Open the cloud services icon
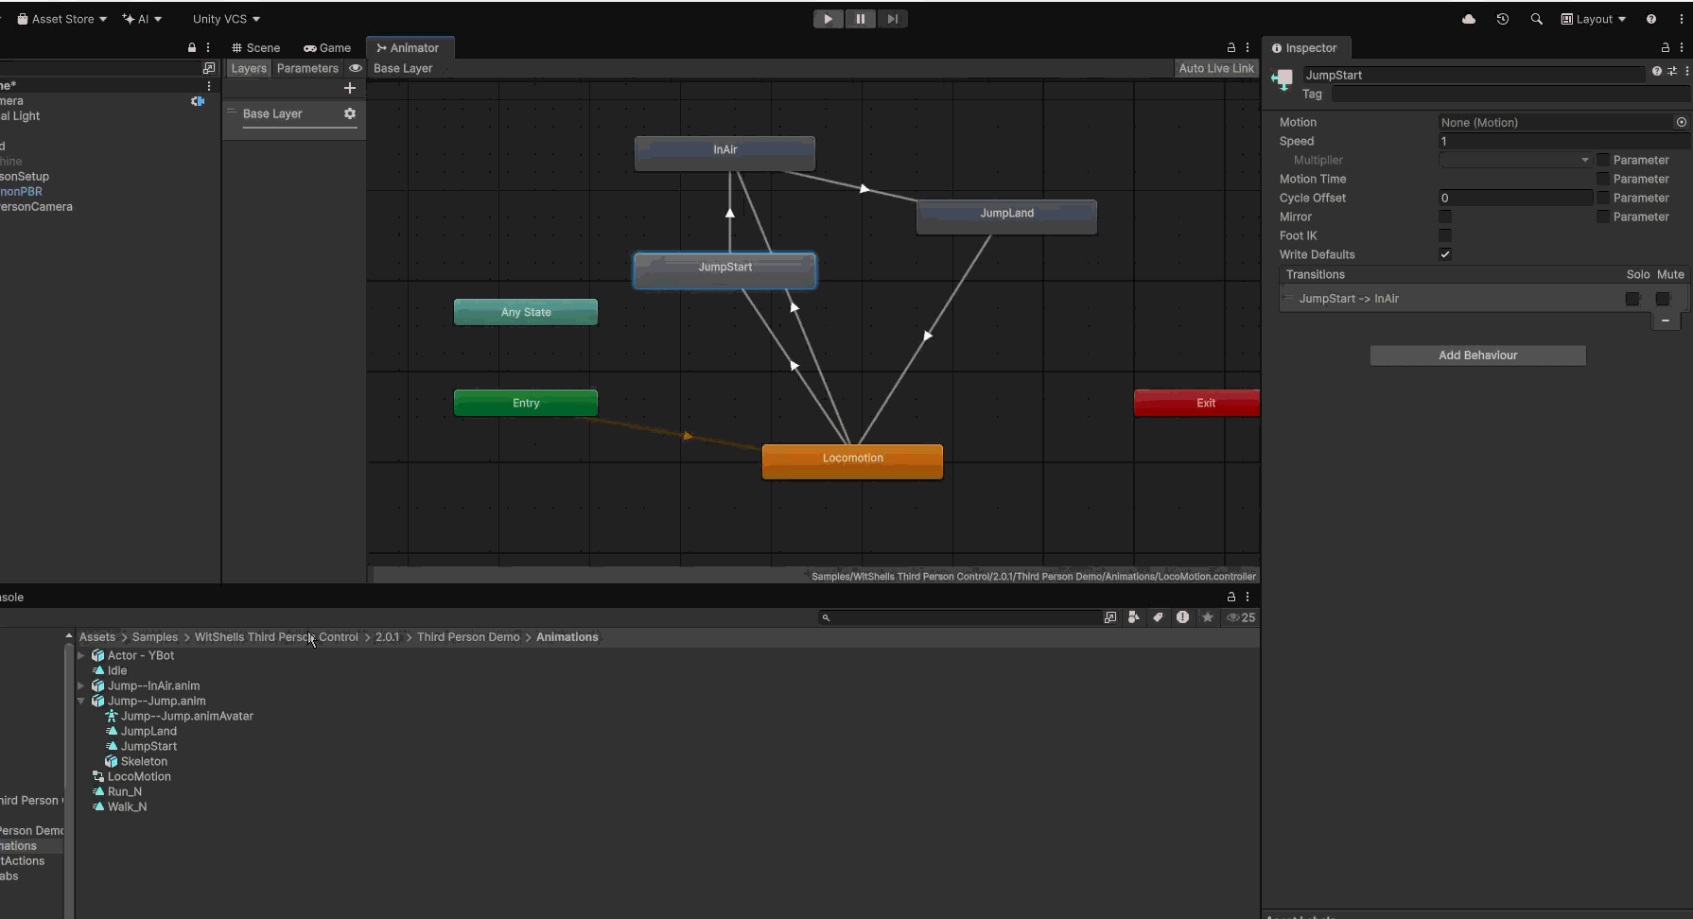The width and height of the screenshot is (1693, 919). [1469, 19]
